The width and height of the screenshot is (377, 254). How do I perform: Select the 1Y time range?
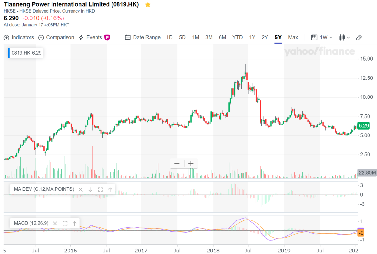252,37
